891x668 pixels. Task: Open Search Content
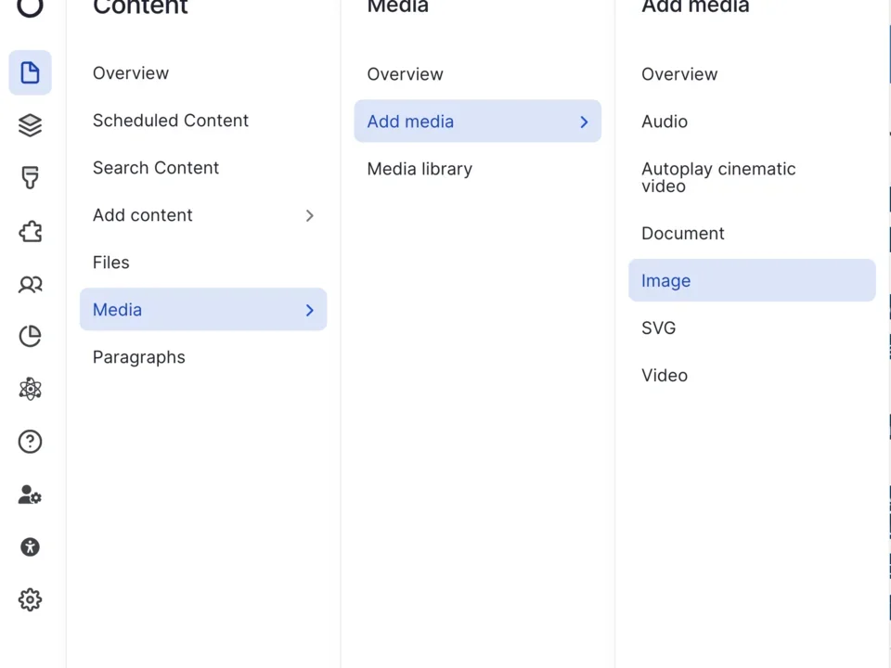coord(155,168)
